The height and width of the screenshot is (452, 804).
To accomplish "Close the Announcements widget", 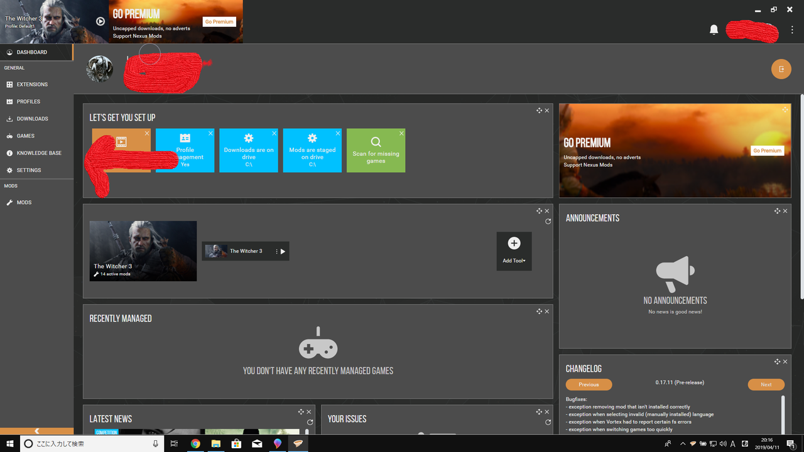I will pyautogui.click(x=785, y=211).
